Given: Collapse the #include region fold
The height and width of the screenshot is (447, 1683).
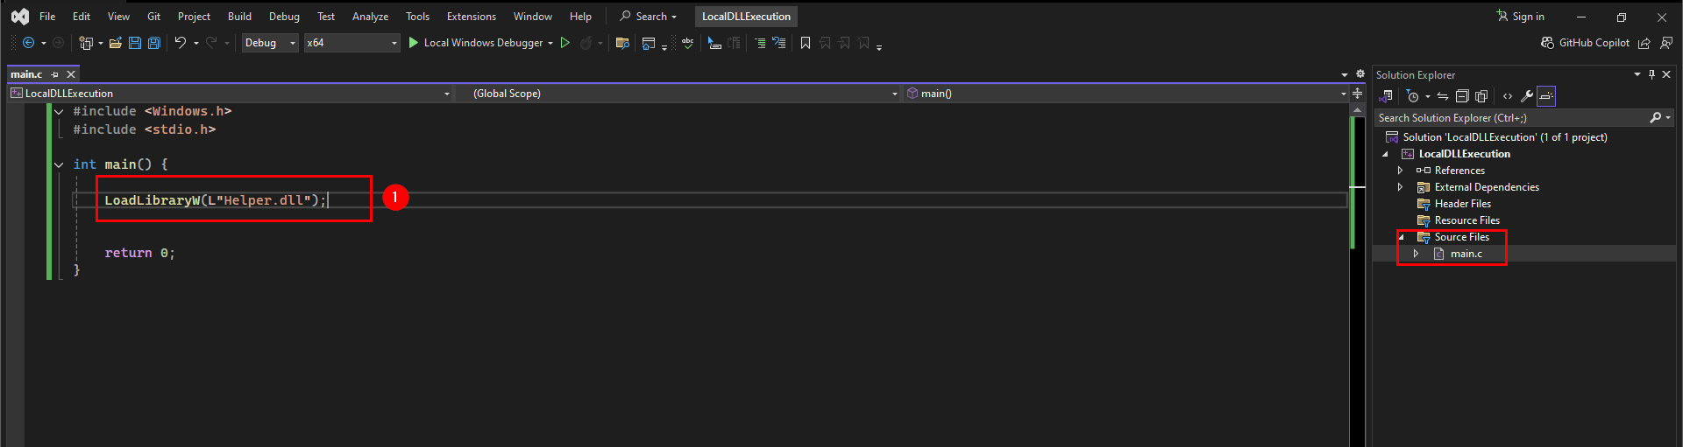Looking at the screenshot, I should [59, 111].
